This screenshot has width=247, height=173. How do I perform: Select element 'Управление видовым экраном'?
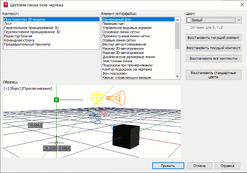click(x=138, y=28)
